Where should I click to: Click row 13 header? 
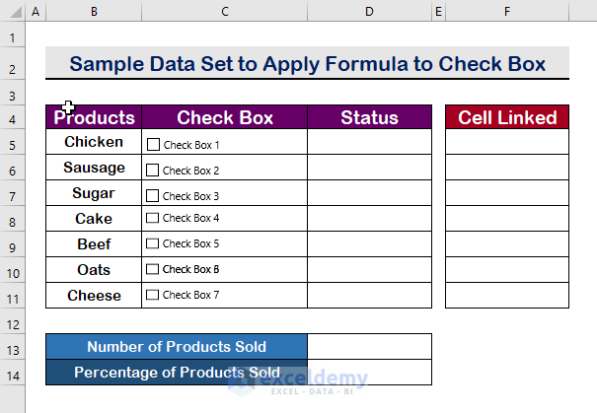[13, 347]
